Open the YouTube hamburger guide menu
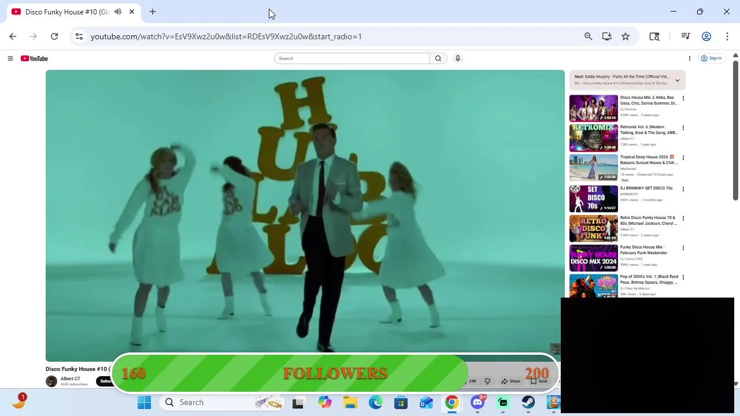 click(x=10, y=58)
